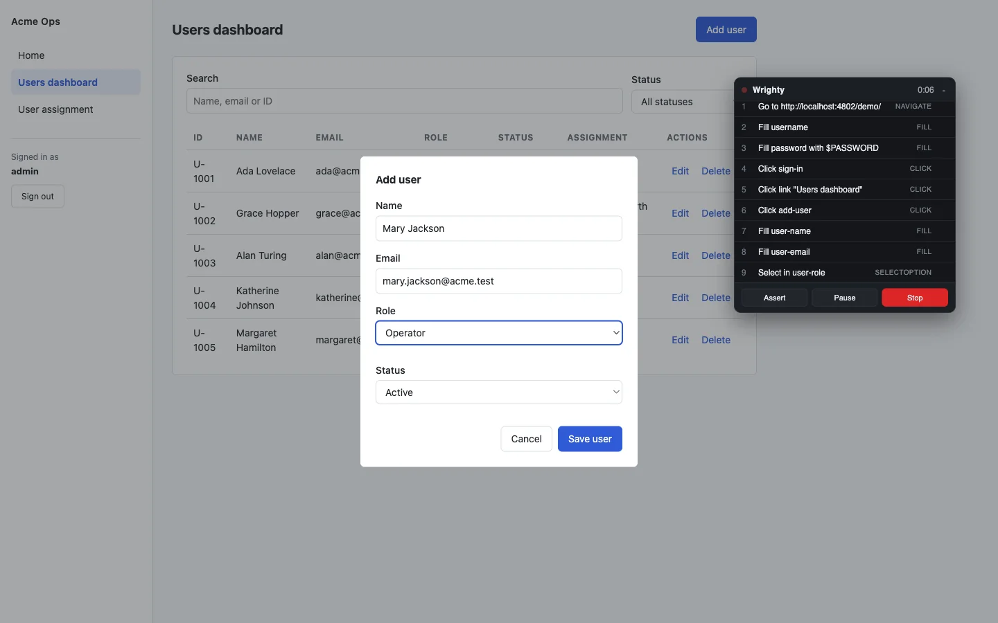Screen dimensions: 998x623
Task: Click the Assert button in Wrighty panel
Action: [774, 298]
